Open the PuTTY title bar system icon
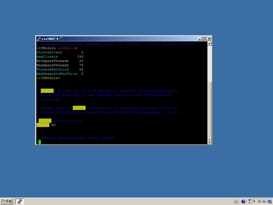 click(39, 38)
